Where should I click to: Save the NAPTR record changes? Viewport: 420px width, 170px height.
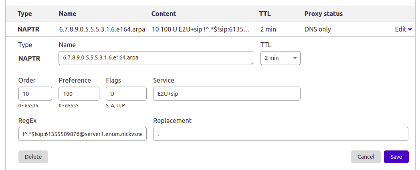coord(396,157)
